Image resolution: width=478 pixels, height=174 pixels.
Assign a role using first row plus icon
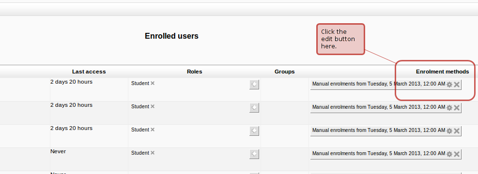(254, 85)
